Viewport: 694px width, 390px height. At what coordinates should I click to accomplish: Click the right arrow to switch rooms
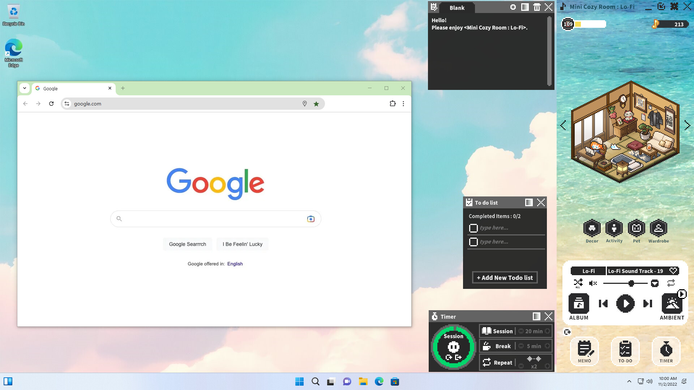(x=688, y=125)
